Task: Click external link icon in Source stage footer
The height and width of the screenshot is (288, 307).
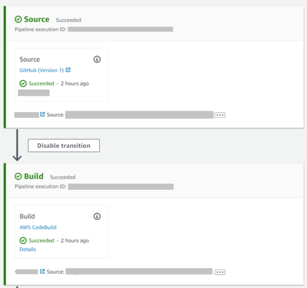Action: click(x=43, y=115)
